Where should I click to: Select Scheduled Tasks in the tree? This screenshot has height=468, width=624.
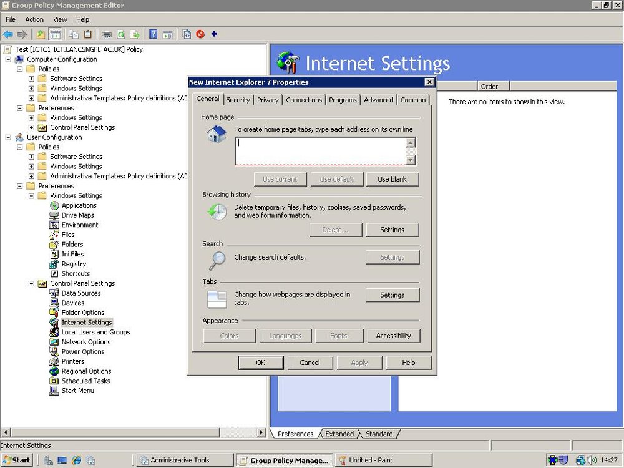click(x=85, y=381)
